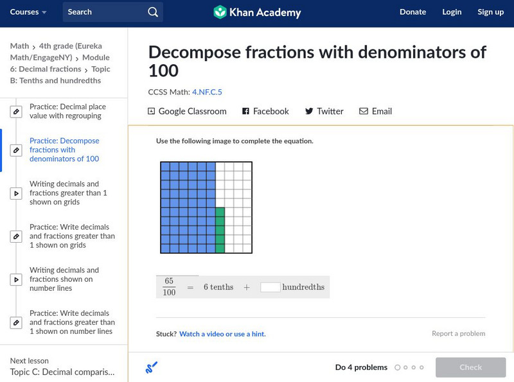Click the Donate menu item

(412, 12)
